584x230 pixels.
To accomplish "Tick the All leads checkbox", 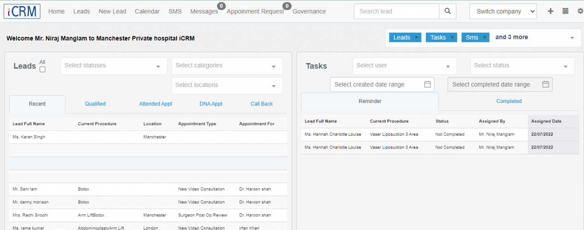I will pyautogui.click(x=42, y=69).
